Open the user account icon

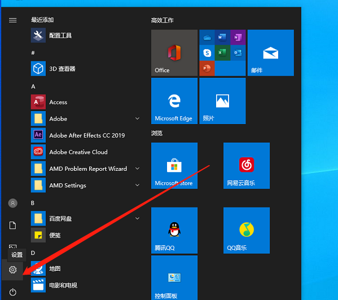point(13,203)
